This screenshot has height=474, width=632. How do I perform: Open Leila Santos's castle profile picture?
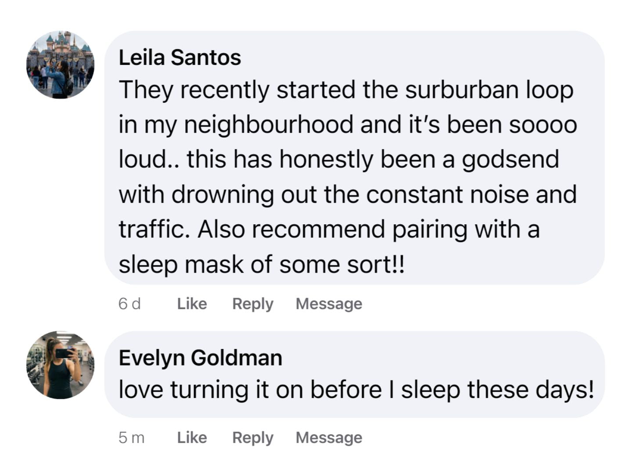click(x=60, y=65)
